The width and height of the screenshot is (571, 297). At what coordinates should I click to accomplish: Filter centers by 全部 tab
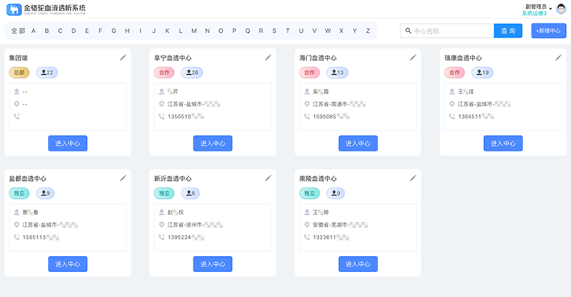19,31
